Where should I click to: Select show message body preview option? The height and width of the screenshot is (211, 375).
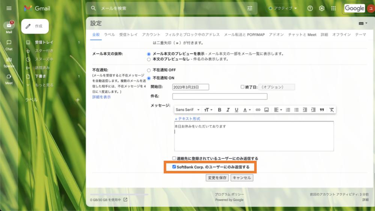pos(149,54)
